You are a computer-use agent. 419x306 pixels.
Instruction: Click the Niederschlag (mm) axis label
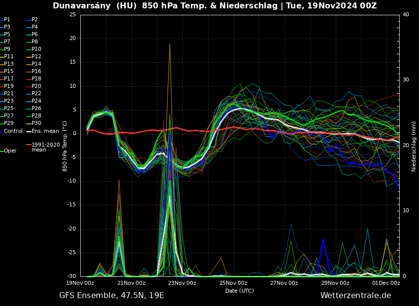point(414,146)
